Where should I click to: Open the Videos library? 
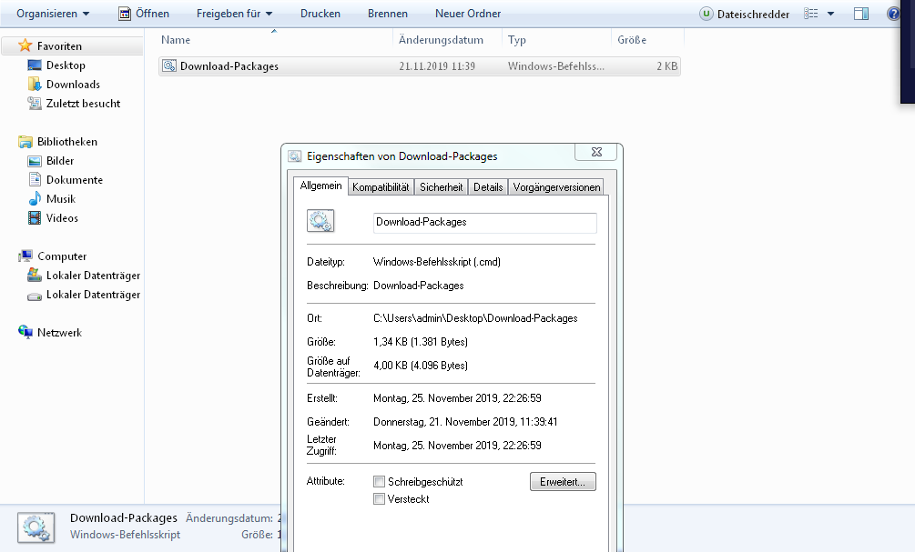(62, 218)
